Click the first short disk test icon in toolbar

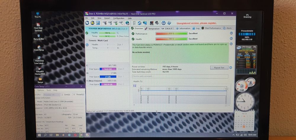pos(104,23)
